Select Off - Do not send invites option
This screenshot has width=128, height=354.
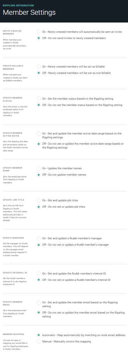point(39,38)
